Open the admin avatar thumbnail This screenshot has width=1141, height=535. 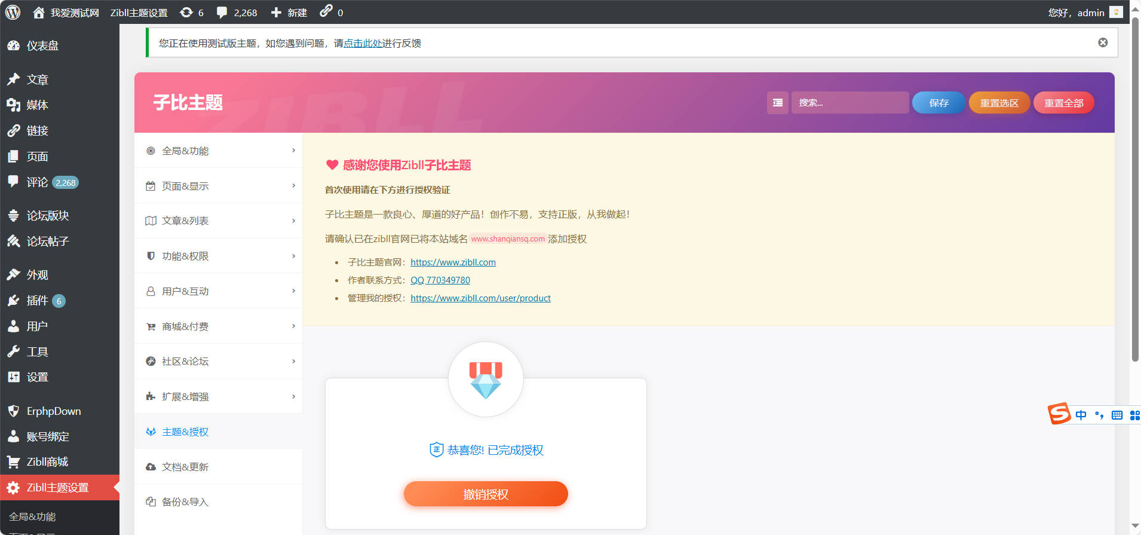(x=1116, y=13)
